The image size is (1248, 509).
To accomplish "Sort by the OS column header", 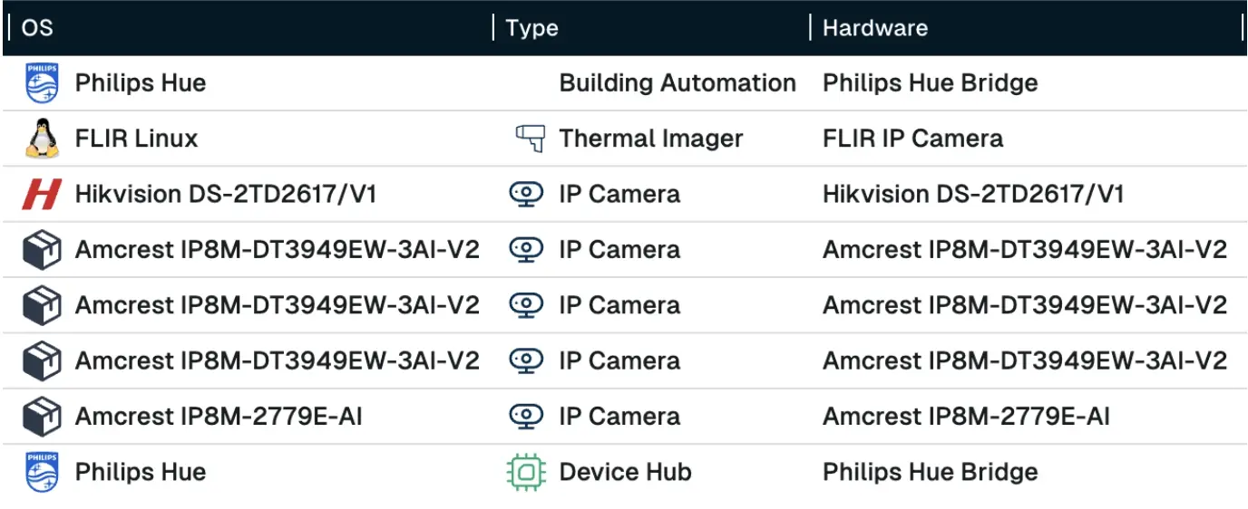I will pos(37,28).
